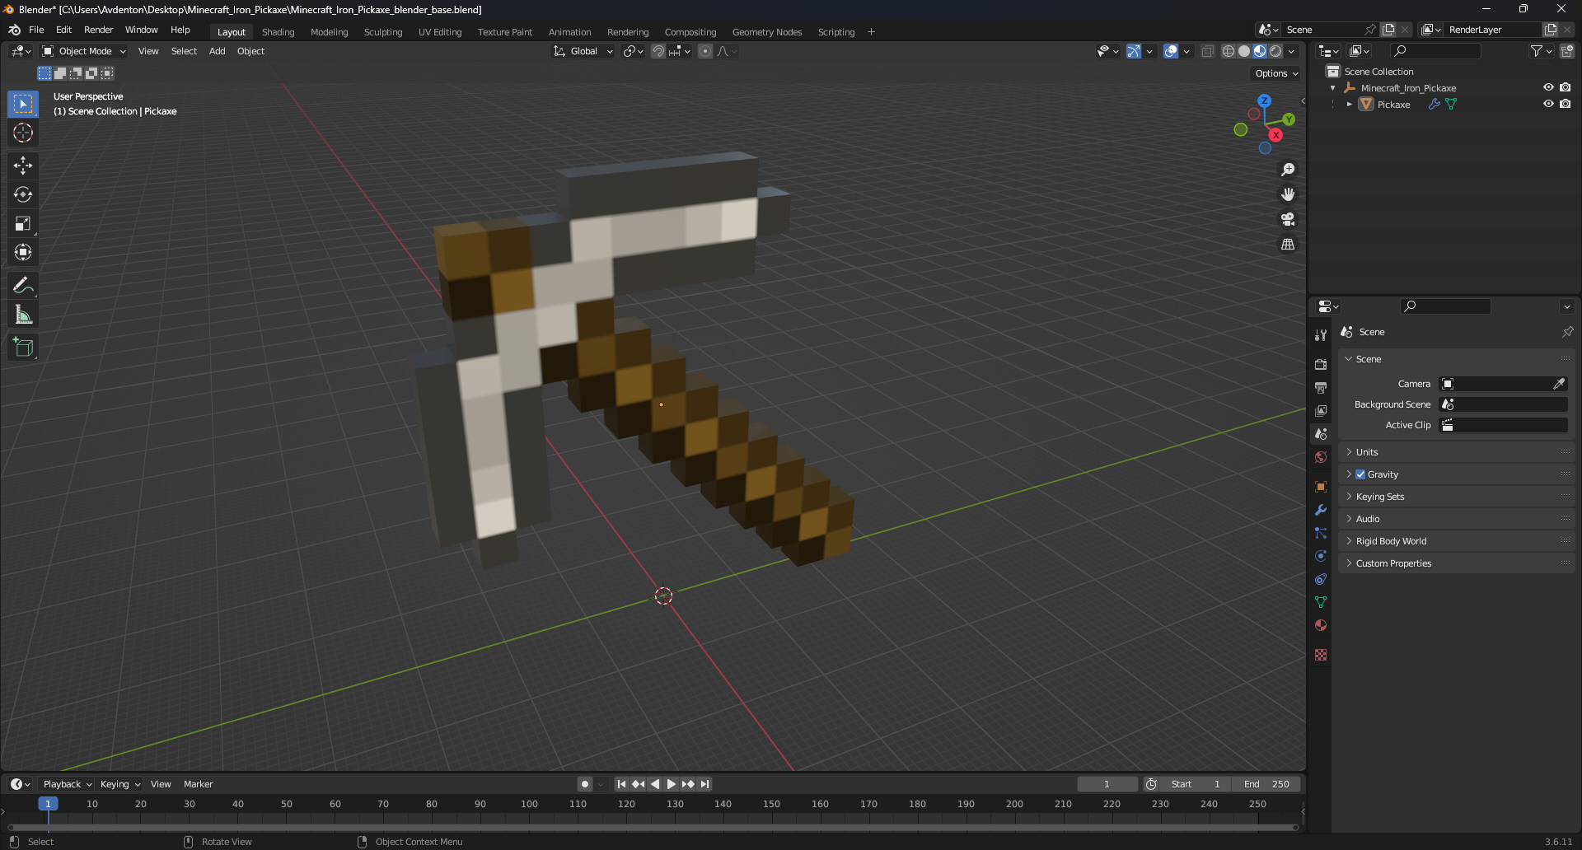Activate the Transform tool
Viewport: 1582px width, 850px height.
(23, 252)
